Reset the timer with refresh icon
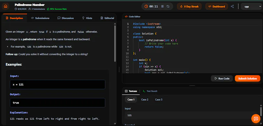The image size is (263, 126). 168,6
